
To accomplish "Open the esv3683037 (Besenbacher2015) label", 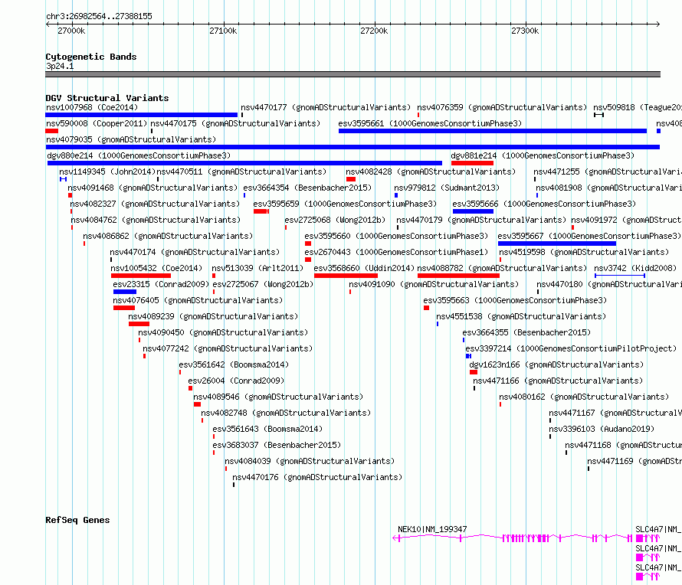I will coord(277,445).
